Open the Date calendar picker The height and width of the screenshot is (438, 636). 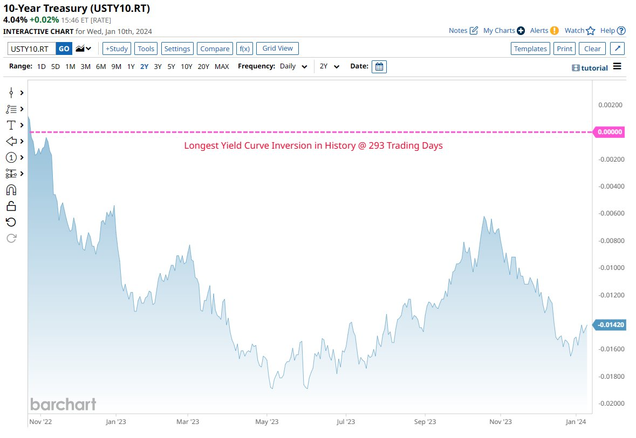point(379,66)
